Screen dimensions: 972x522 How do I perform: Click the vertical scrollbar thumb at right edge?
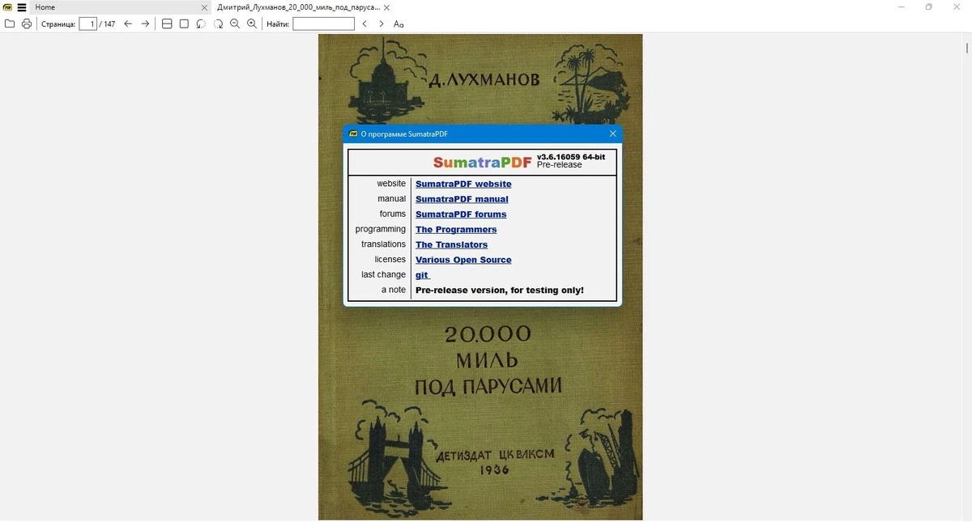[967, 49]
